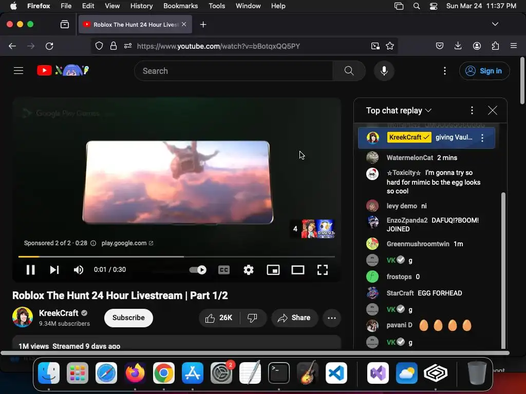Switch to theater mode
The width and height of the screenshot is (526, 394).
298,270
